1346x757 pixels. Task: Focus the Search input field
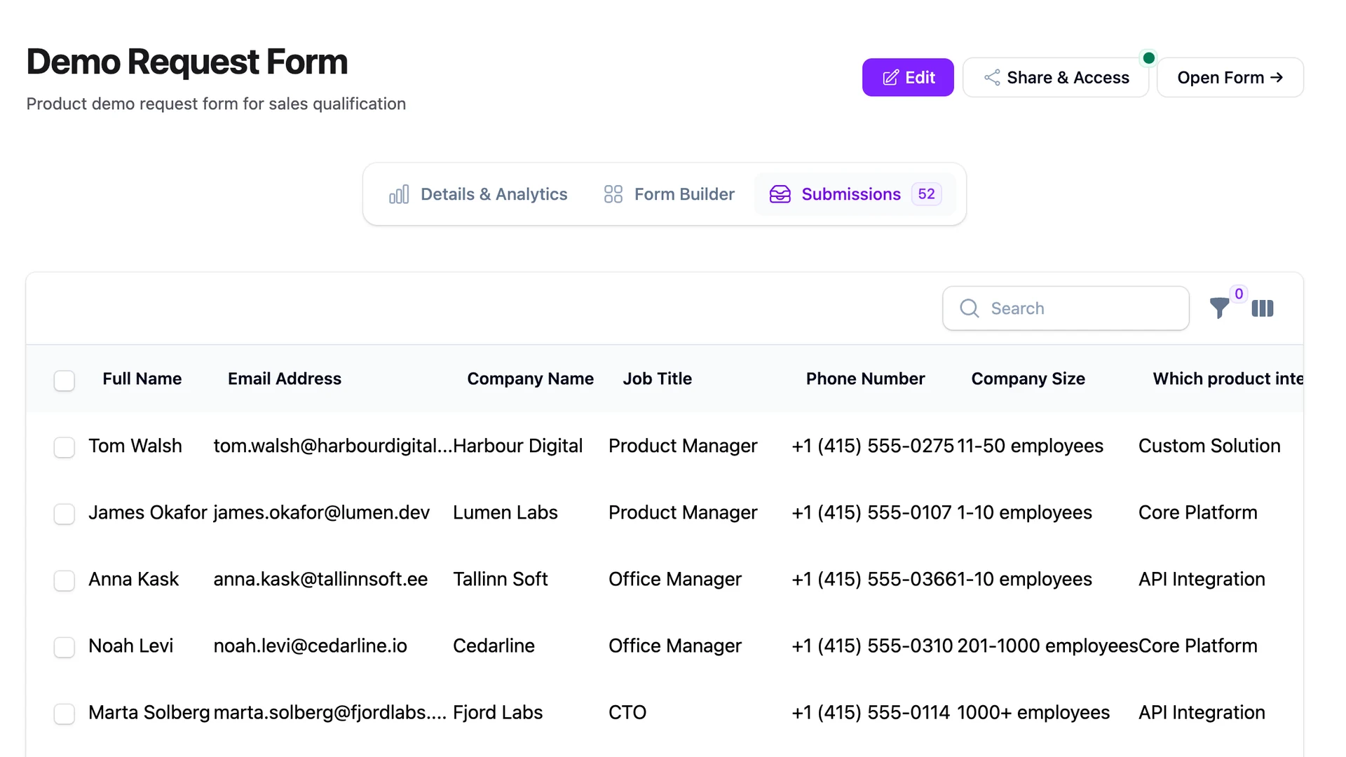(1066, 308)
